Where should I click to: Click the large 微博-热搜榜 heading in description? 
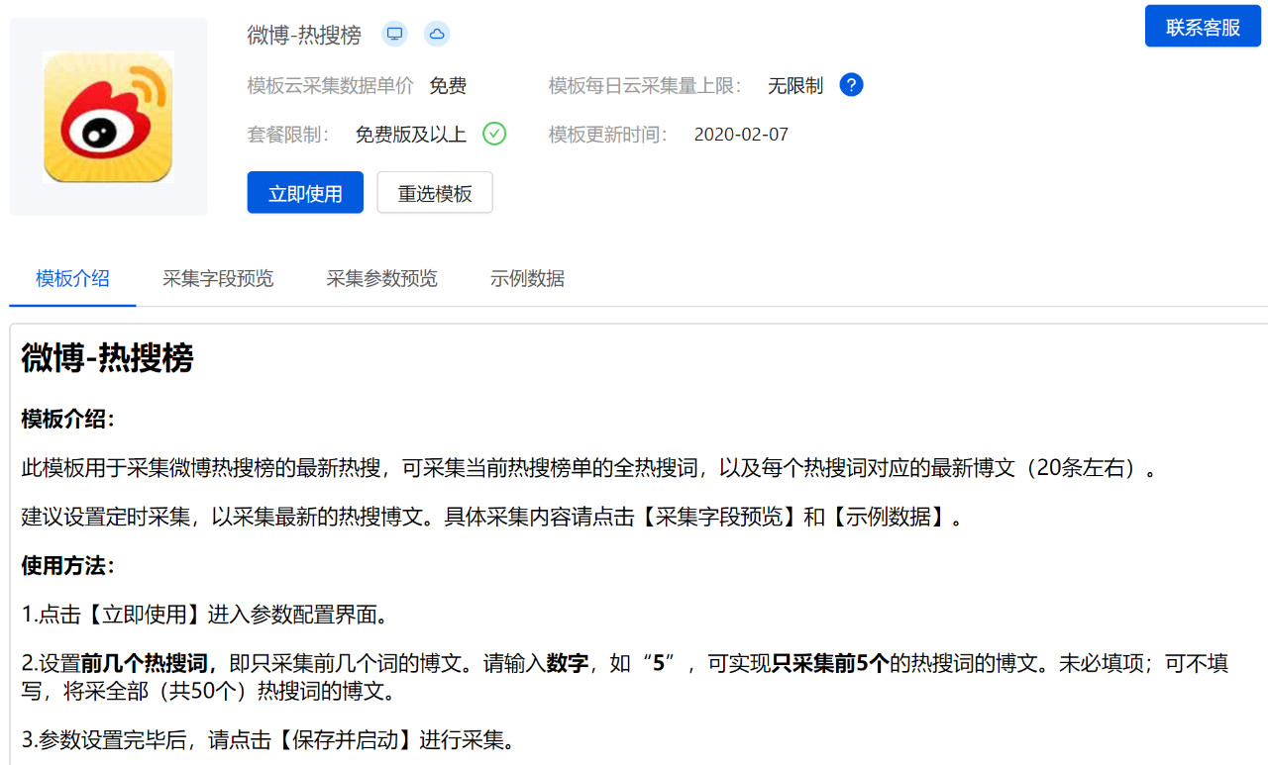107,358
